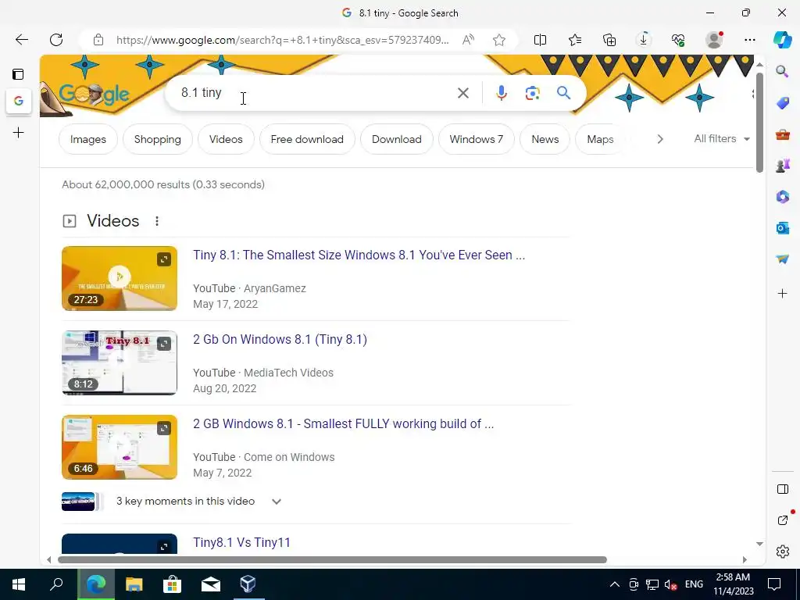Play the 6:46 Come on Windows thumbnail

coord(120,447)
